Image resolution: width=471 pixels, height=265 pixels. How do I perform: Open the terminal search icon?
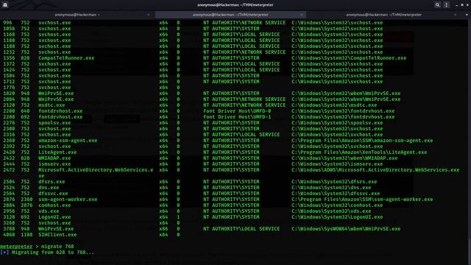(437, 5)
